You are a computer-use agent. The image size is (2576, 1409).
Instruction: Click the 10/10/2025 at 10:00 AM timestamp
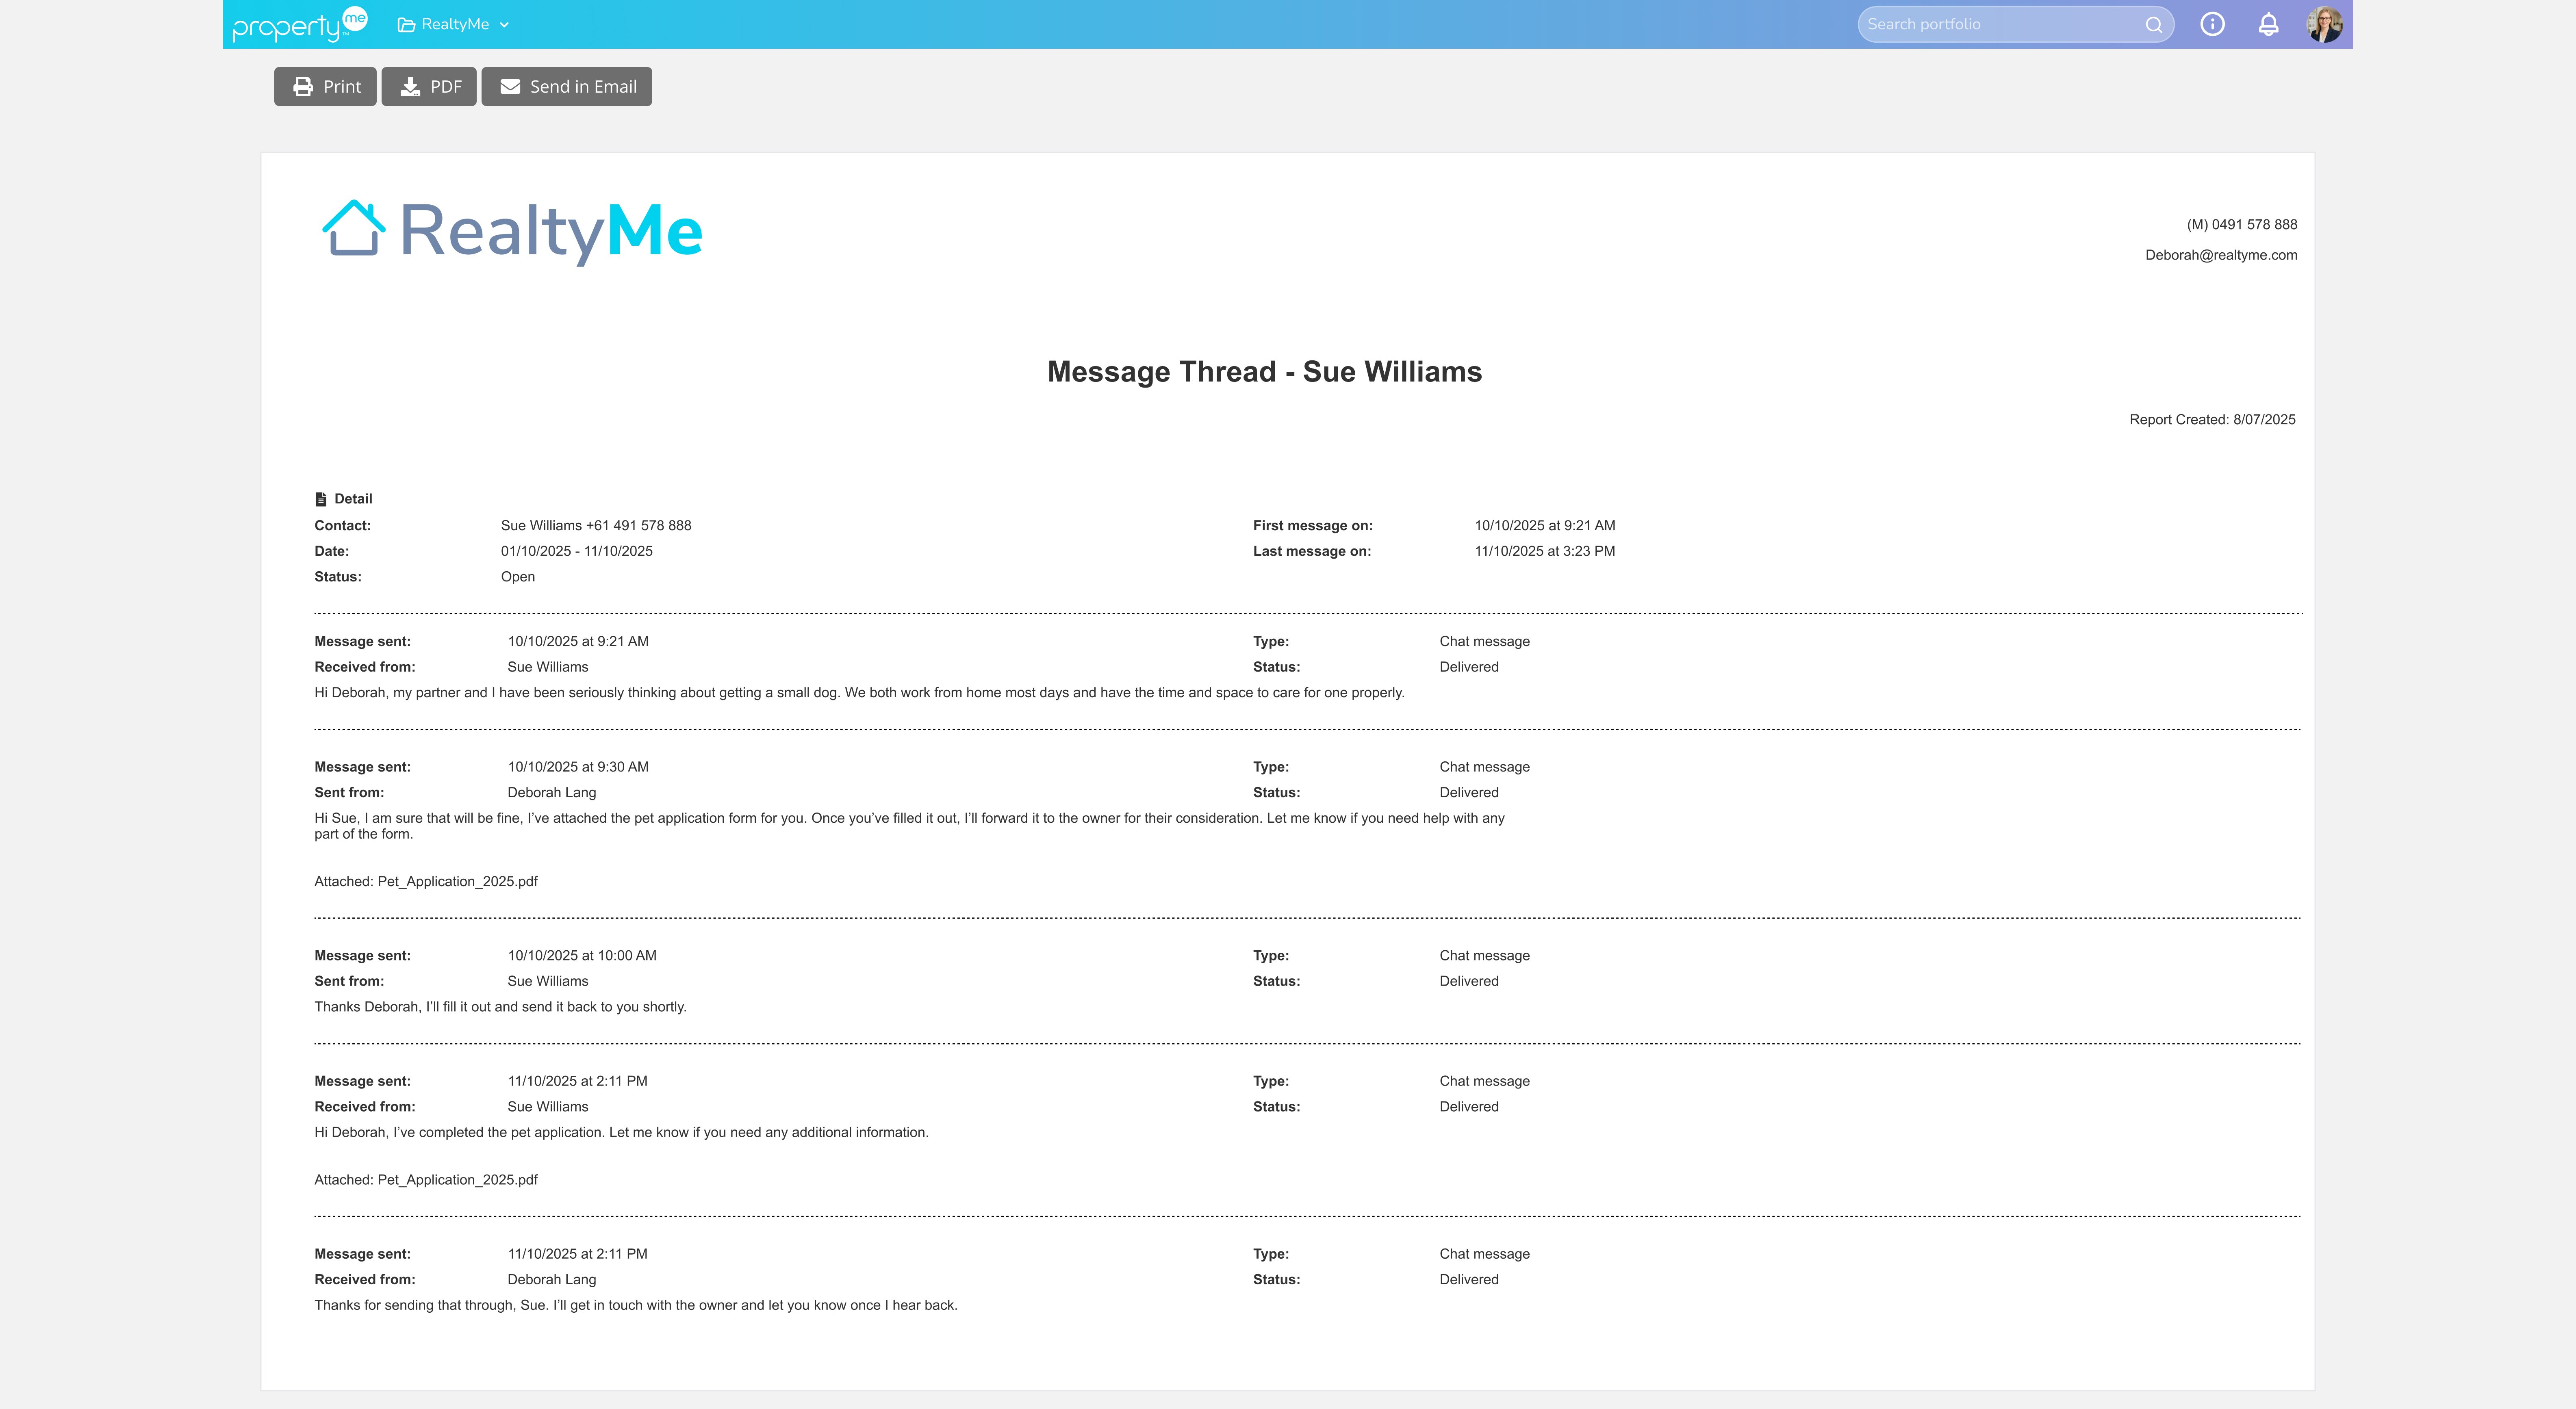[582, 955]
